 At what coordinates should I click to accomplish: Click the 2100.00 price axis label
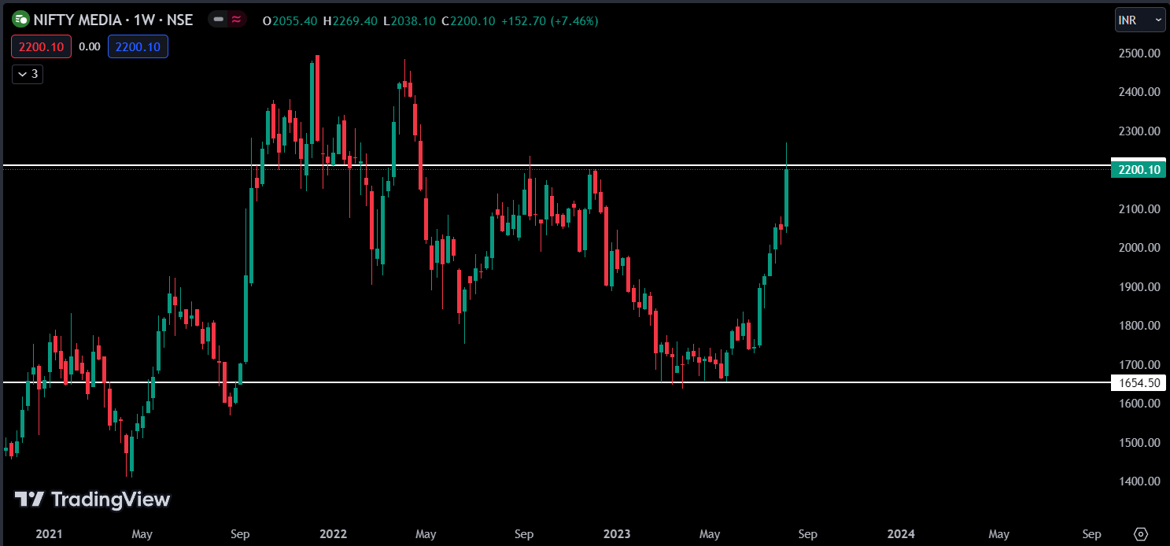[x=1140, y=209]
